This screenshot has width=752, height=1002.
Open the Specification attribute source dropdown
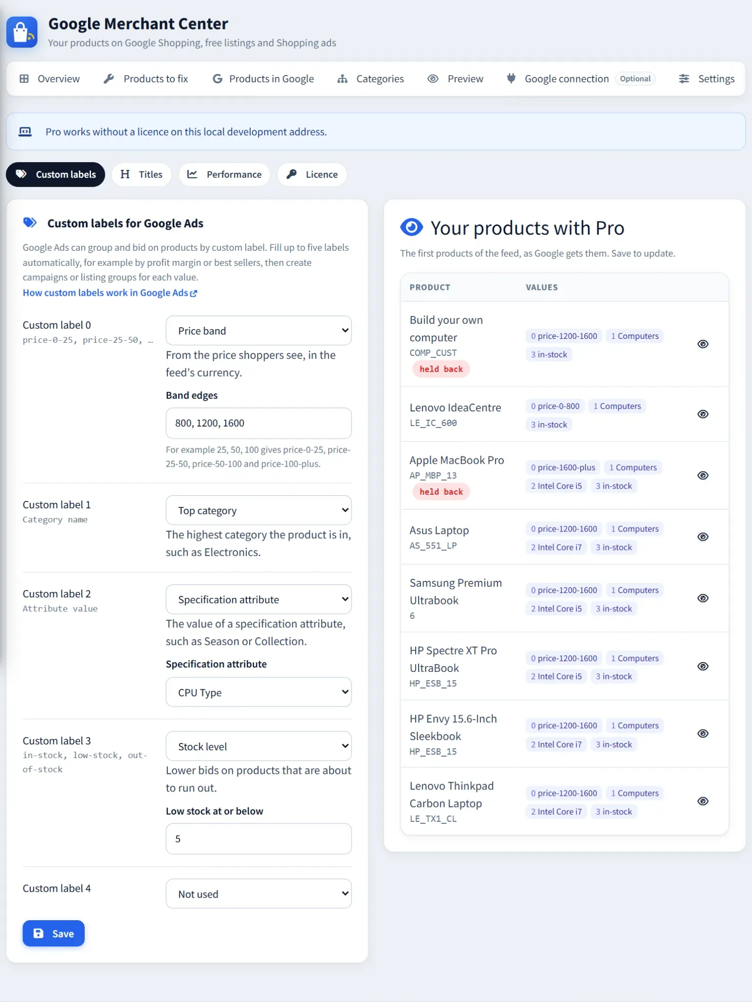(258, 599)
